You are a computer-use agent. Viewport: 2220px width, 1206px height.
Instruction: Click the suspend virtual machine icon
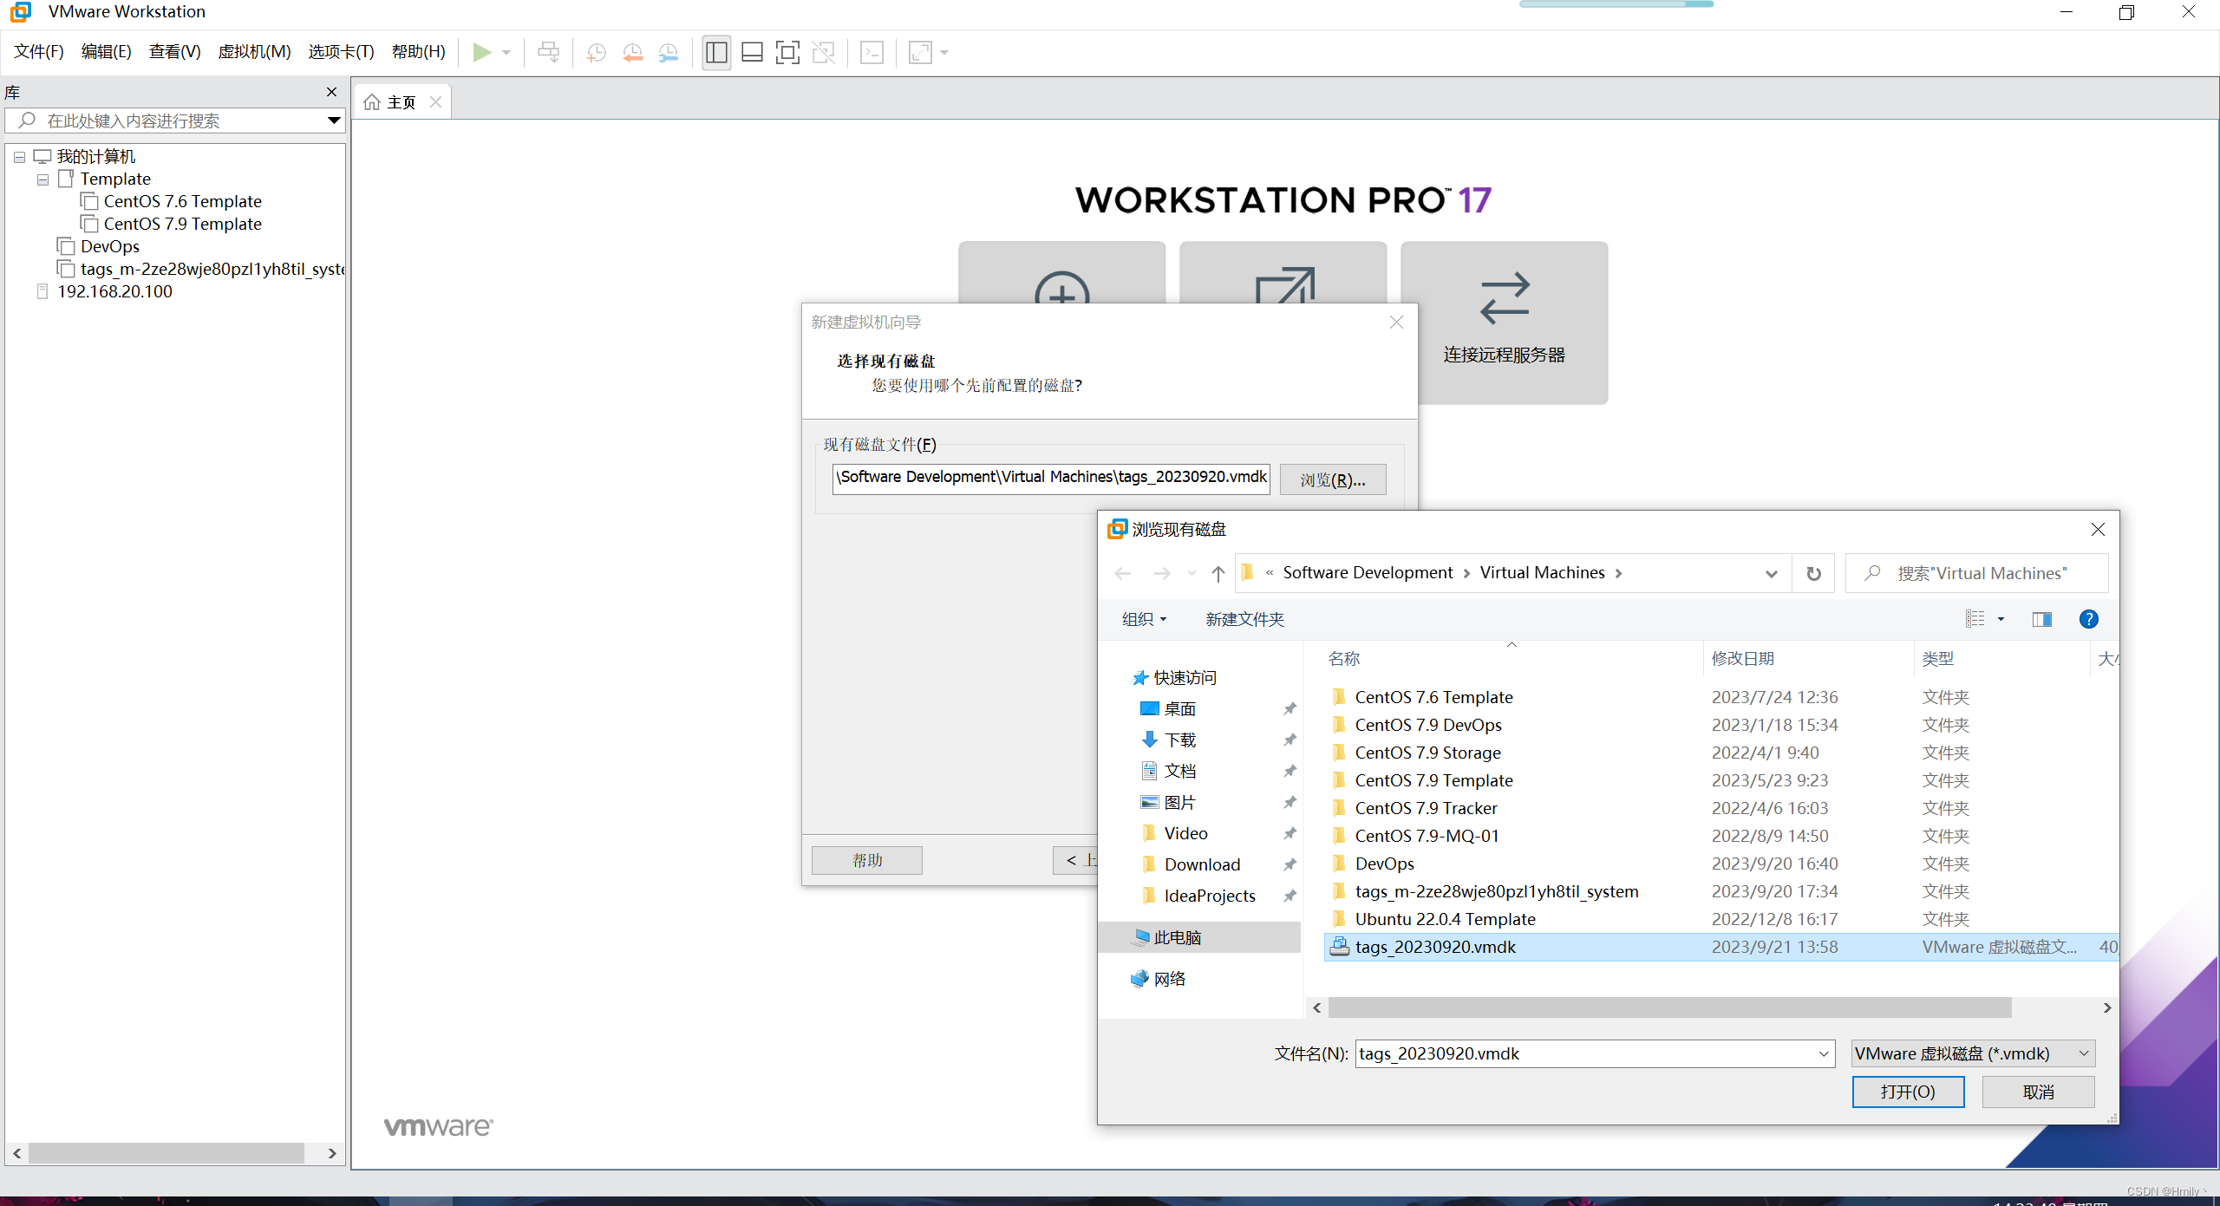(x=551, y=52)
